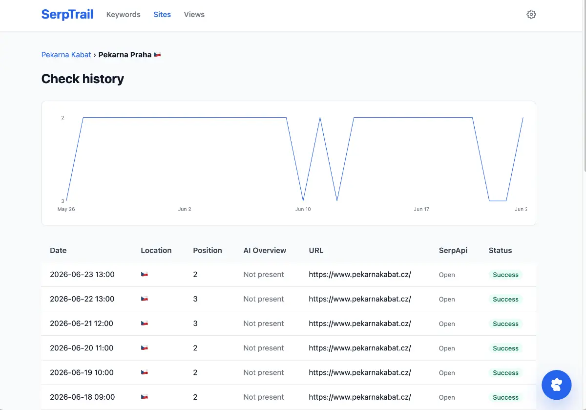This screenshot has width=586, height=410.
Task: Click Czech flag beside Pekarna Praha
Action: tap(157, 55)
